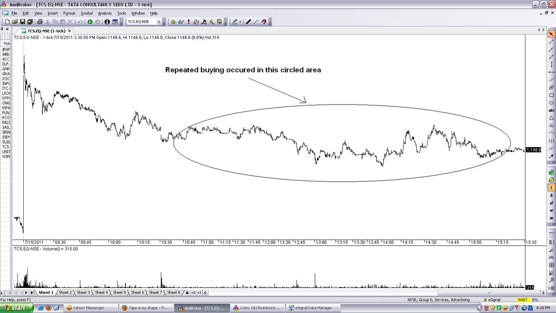Click the red exclamation mark toolbar icon
This screenshot has width=556, height=313.
pyautogui.click(x=188, y=22)
